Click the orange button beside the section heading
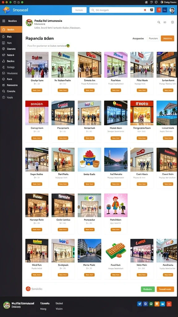178x317 pixels. [167, 38]
